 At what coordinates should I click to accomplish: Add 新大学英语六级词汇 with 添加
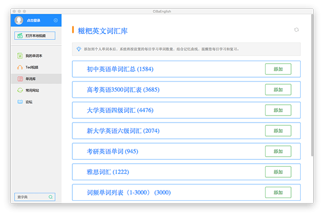point(278,131)
